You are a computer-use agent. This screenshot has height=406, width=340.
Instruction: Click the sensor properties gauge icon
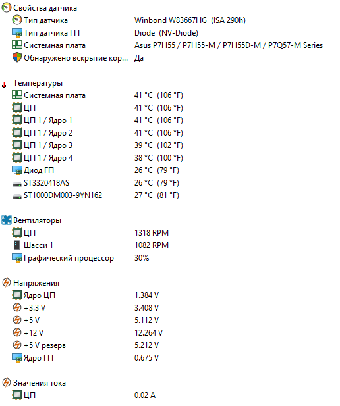[6, 7]
